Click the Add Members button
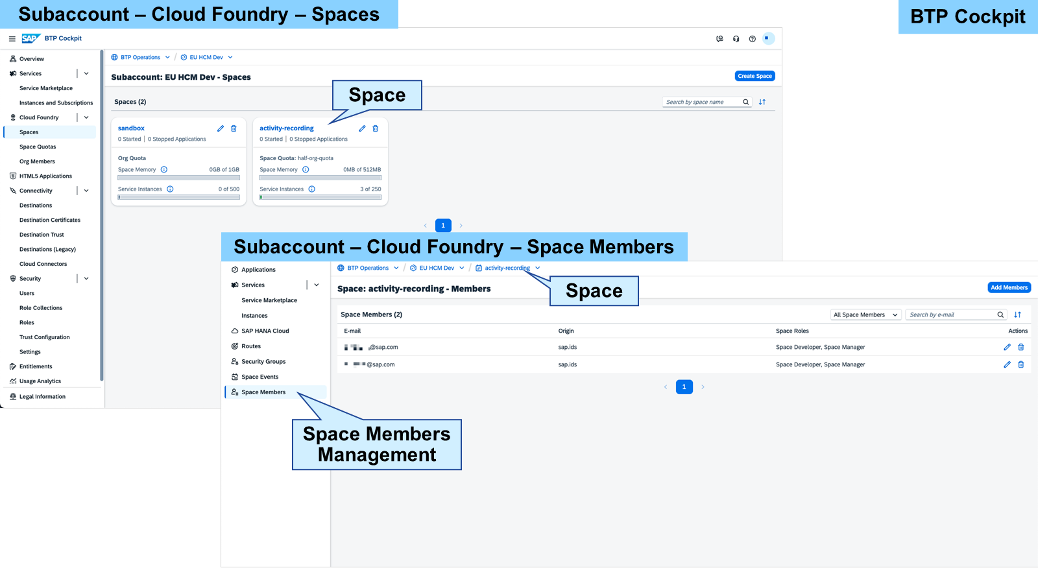The height and width of the screenshot is (568, 1038). point(1009,287)
